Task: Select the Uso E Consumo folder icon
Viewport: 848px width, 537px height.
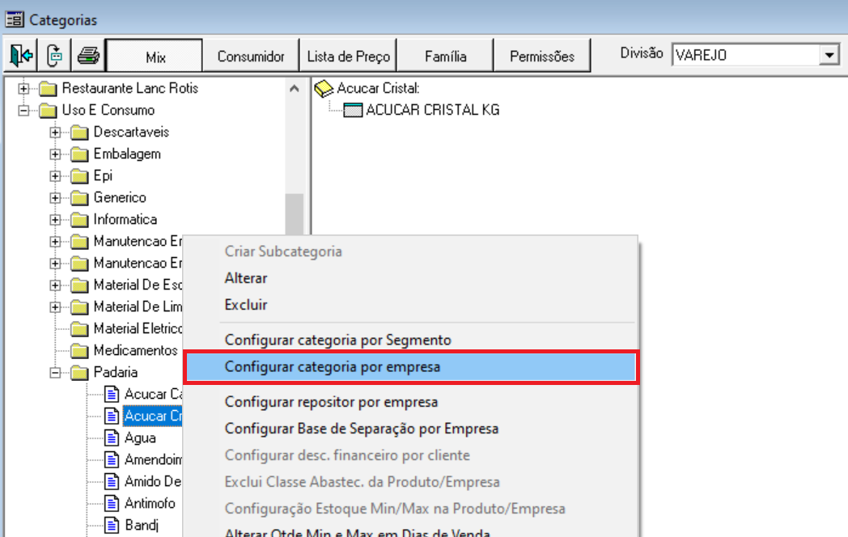Action: (x=48, y=110)
